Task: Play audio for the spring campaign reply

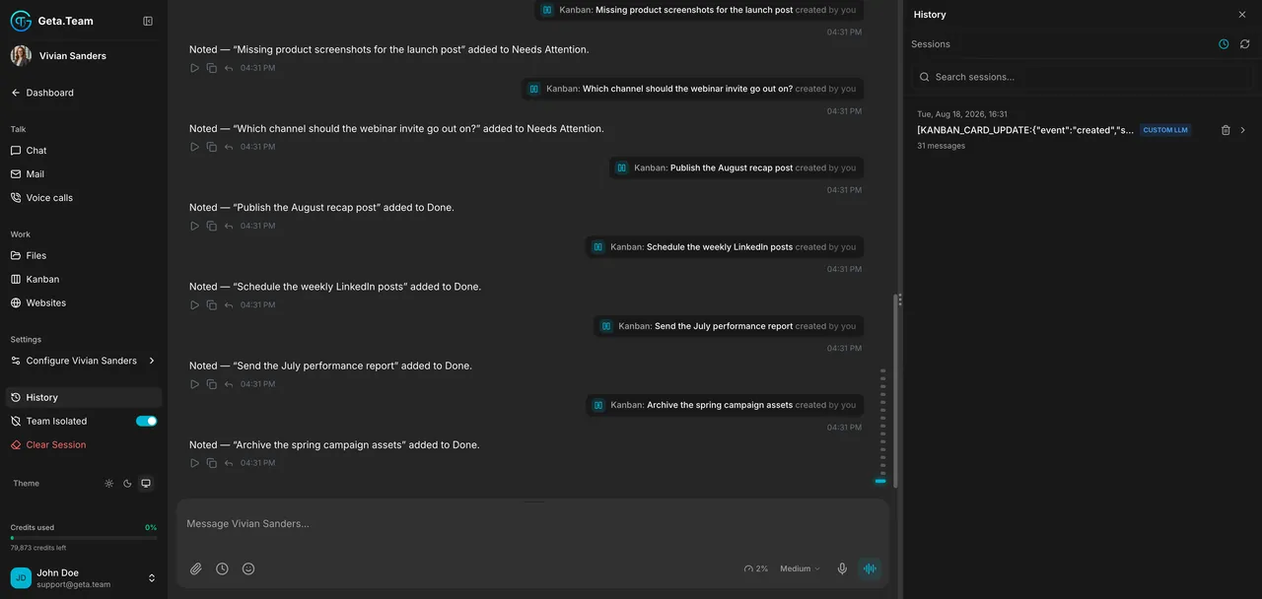Action: 194,463
